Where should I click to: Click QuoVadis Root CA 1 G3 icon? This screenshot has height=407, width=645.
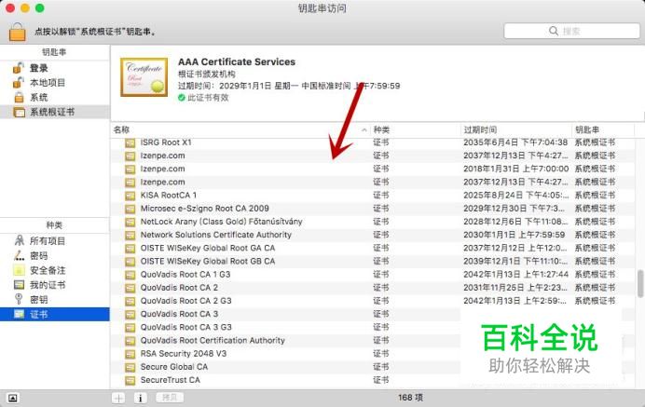click(130, 275)
